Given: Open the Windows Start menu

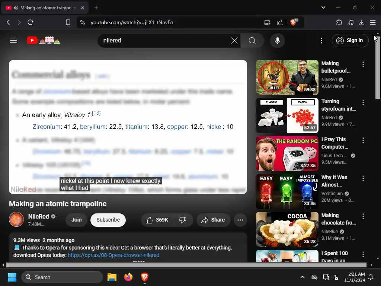Looking at the screenshot, I should (x=12, y=277).
